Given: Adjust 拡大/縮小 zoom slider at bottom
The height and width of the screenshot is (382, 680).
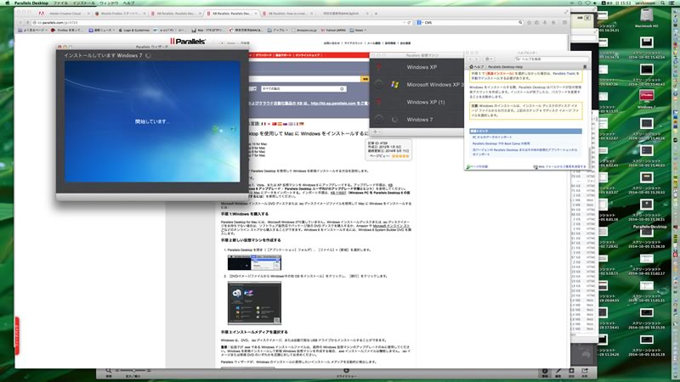Looking at the screenshot, I should (x=133, y=371).
